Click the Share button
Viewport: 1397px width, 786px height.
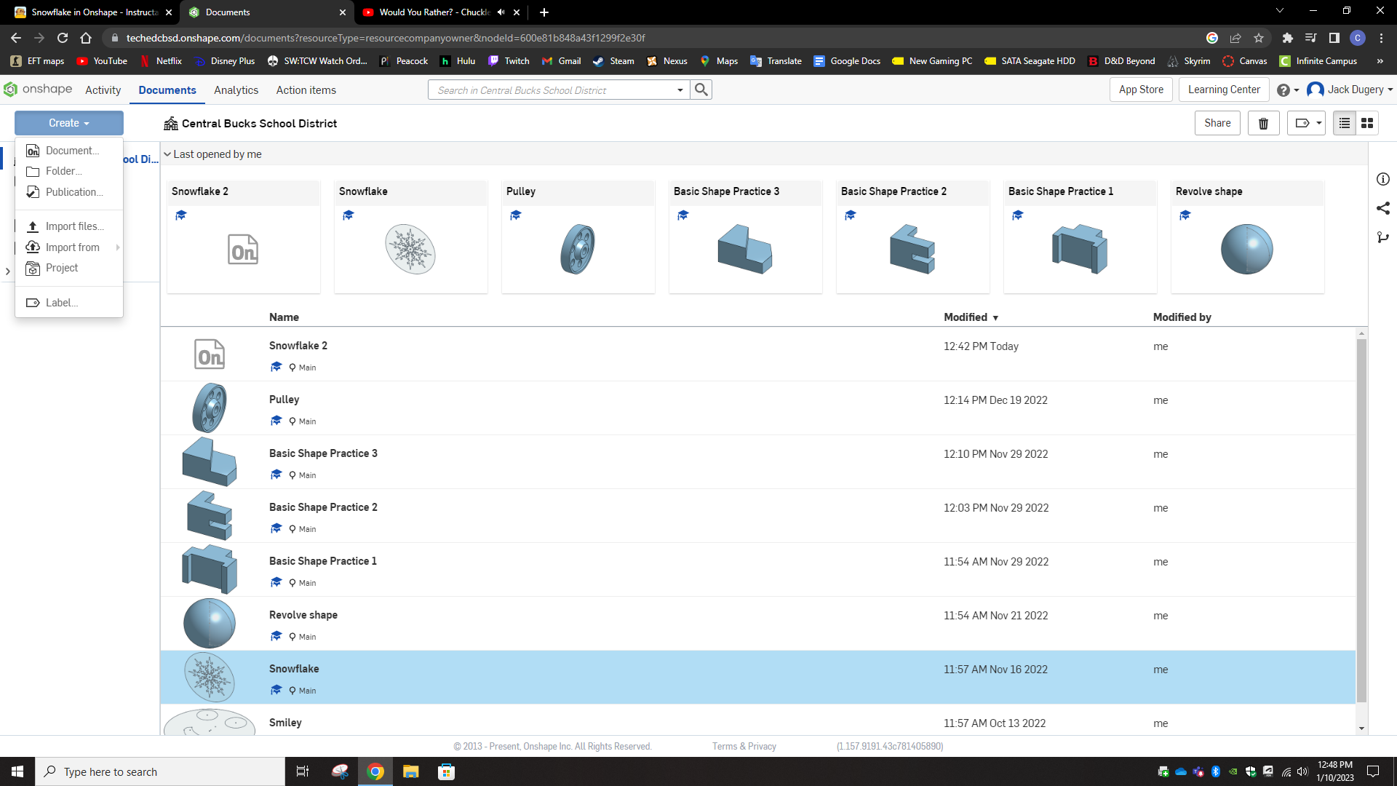point(1217,123)
